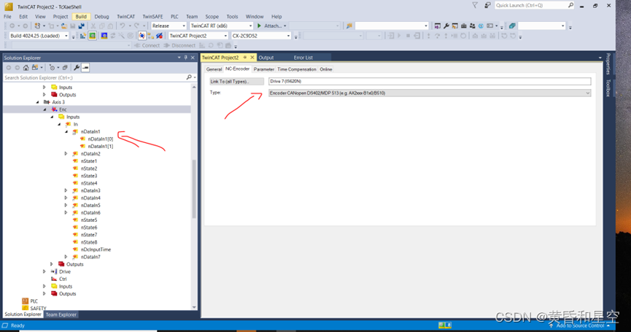Viewport: 631px width, 332px height.
Task: Expand the nDataIn7 tree node
Action: (66, 257)
